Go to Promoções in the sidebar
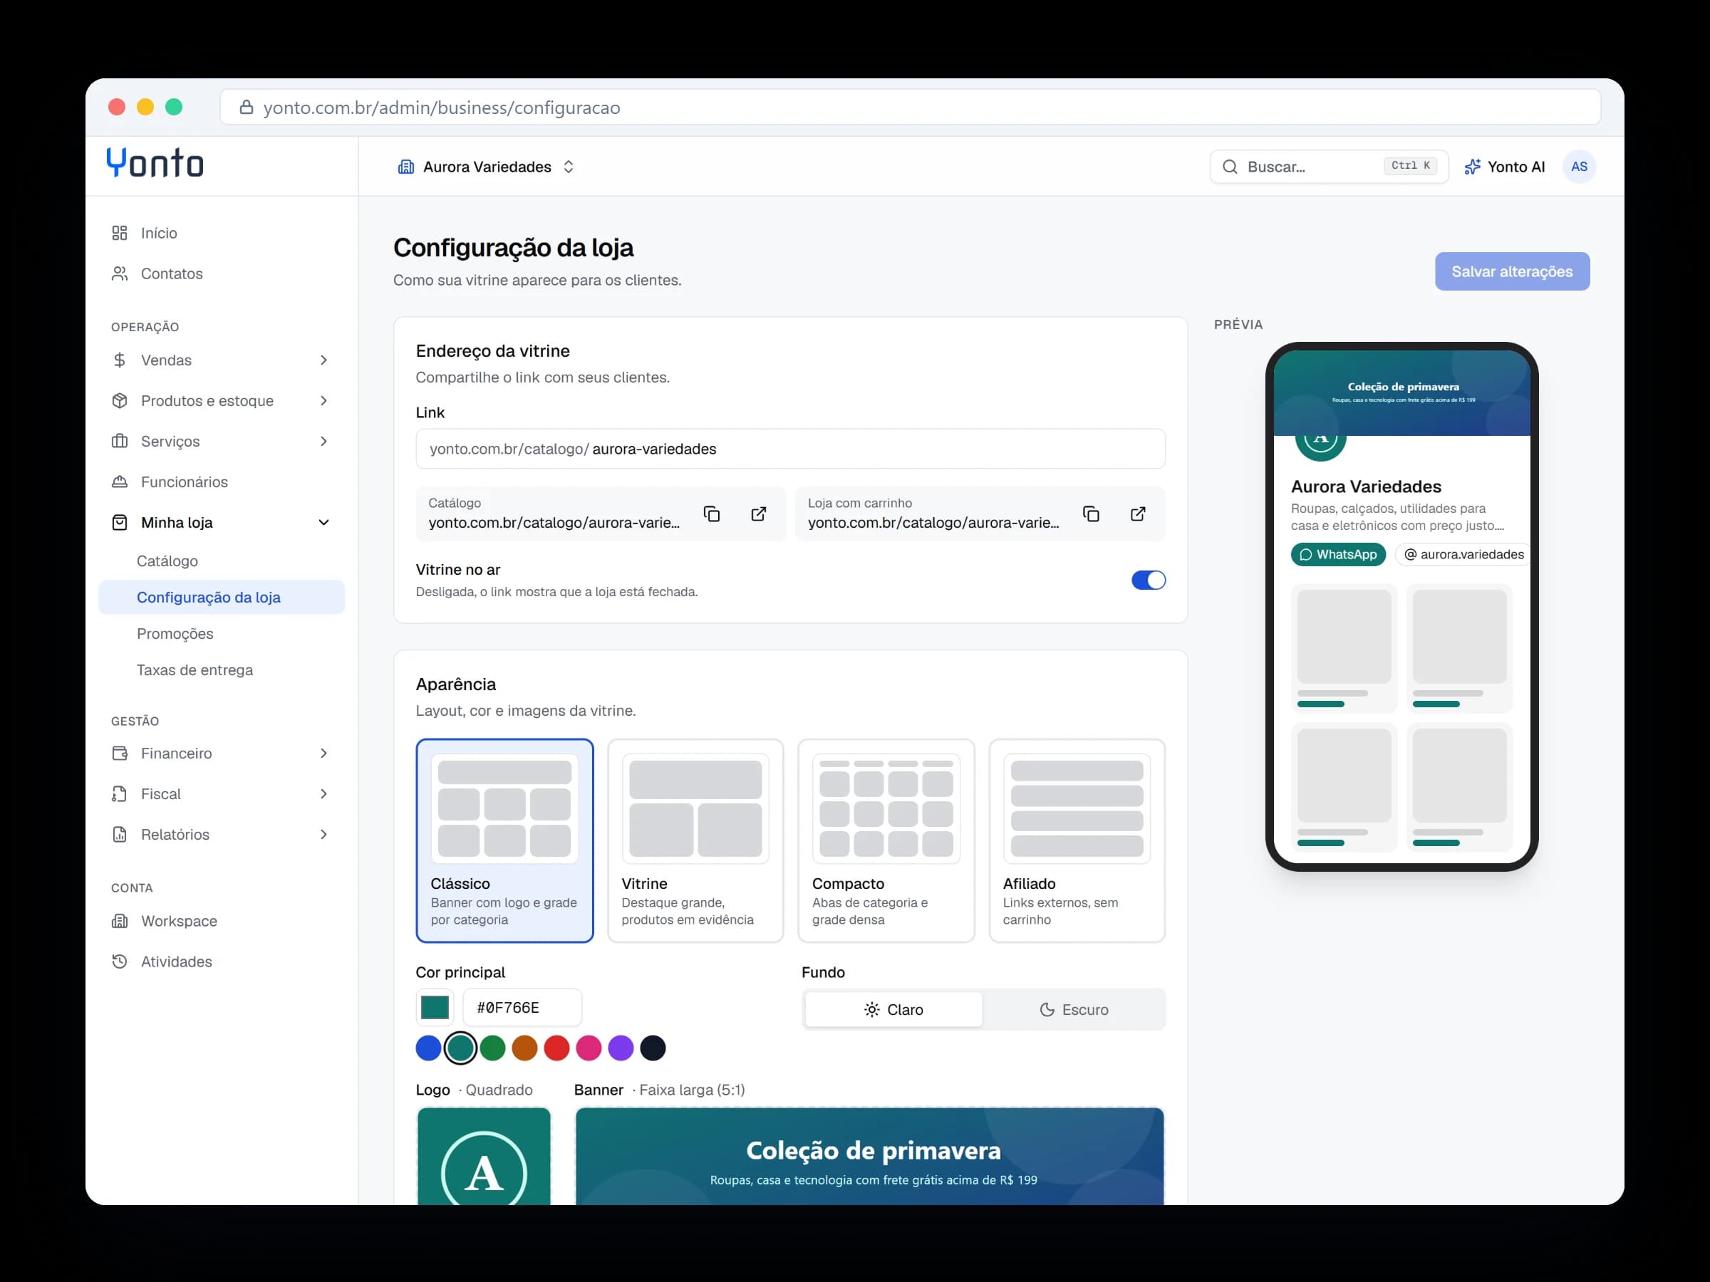Screen dimensions: 1710x1282 175,634
